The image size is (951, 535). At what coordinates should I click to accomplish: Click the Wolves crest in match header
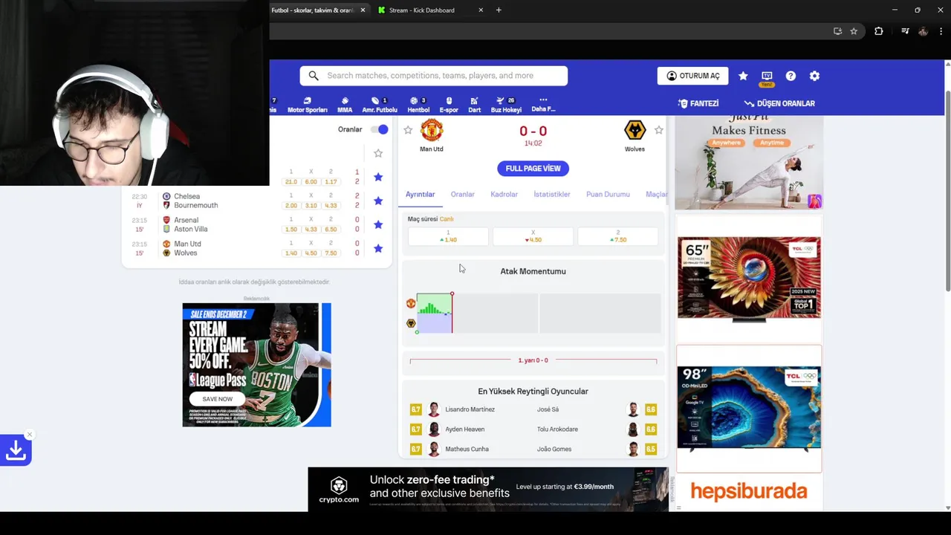point(634,130)
